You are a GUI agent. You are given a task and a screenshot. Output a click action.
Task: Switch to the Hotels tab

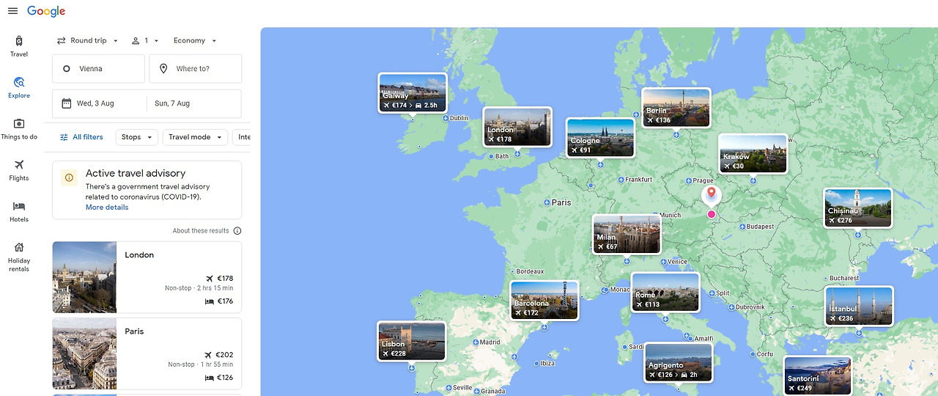[19, 212]
